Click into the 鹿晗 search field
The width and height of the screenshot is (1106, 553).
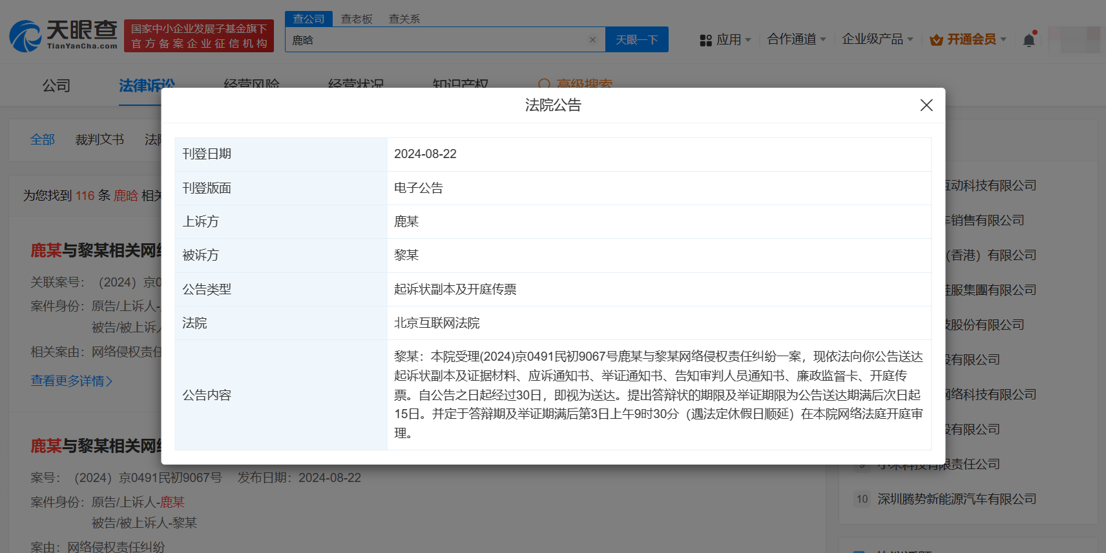point(439,40)
